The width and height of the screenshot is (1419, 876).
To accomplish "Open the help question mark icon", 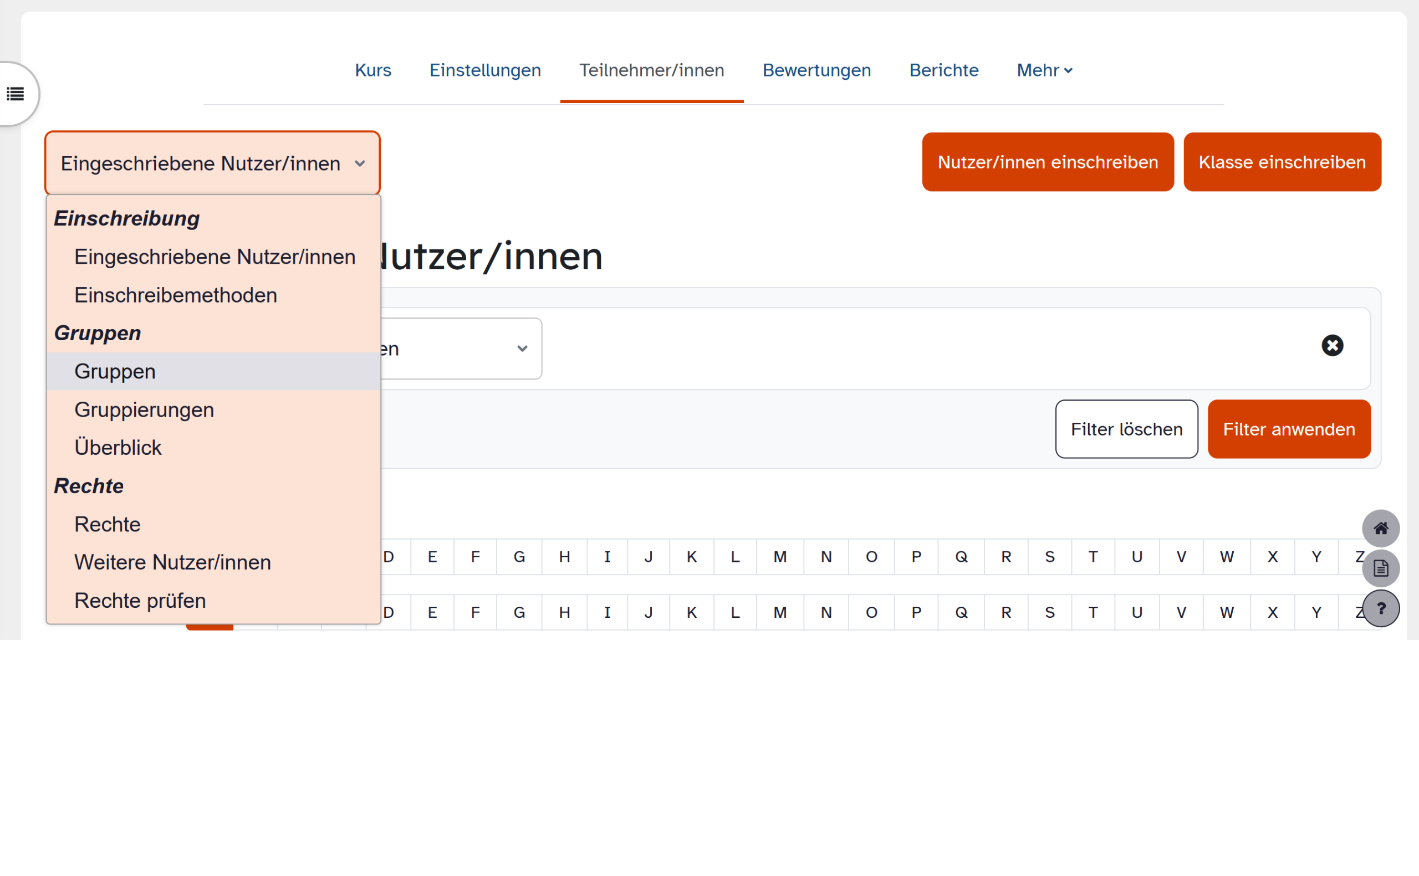I will (x=1380, y=608).
